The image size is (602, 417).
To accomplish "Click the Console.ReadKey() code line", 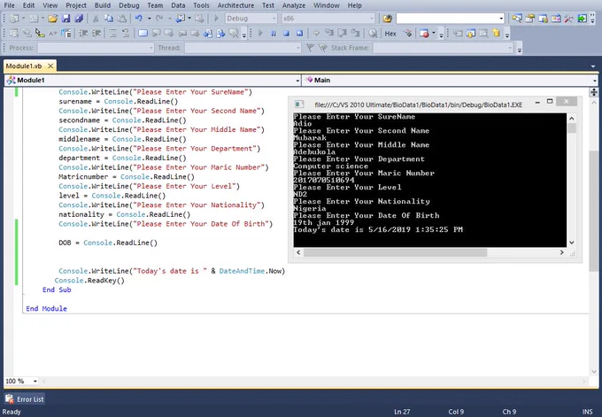I will click(x=89, y=281).
